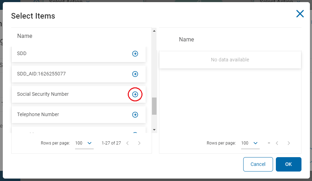
Task: Click previous page chevron in the selected items panel
Action: (277, 143)
